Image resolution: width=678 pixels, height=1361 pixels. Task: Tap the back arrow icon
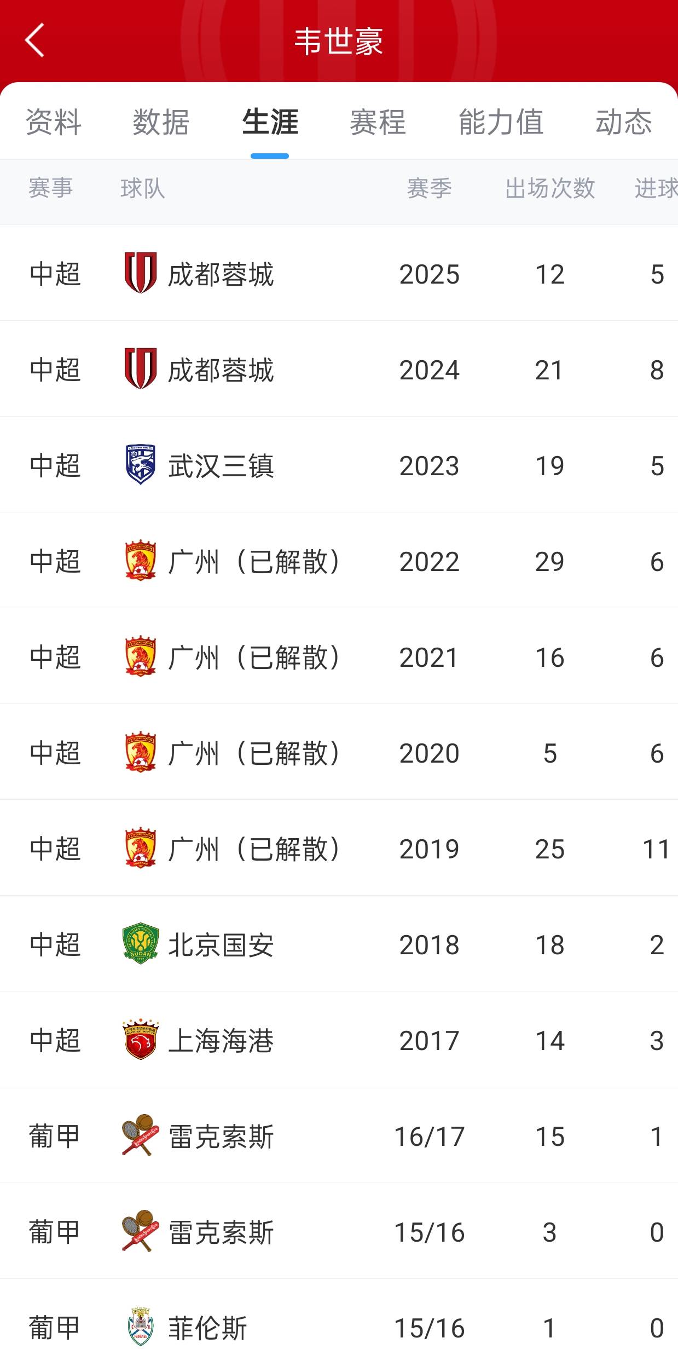point(34,40)
